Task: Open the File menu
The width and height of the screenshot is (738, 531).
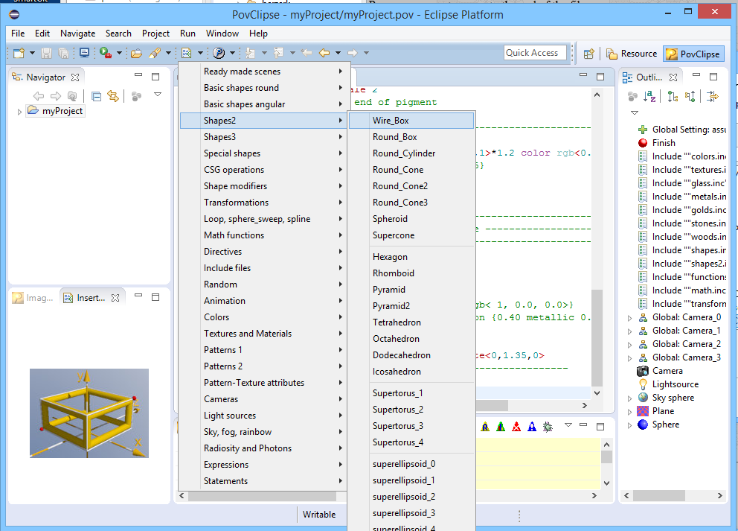Action: (x=18, y=34)
